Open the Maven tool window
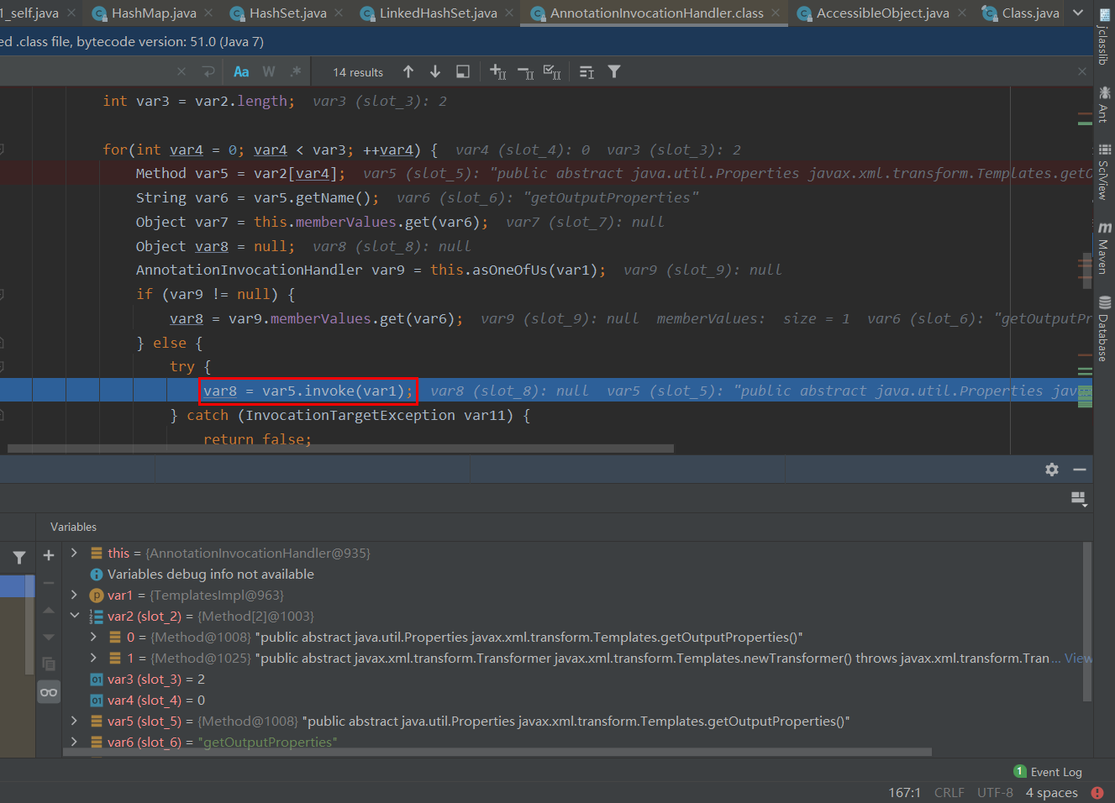The width and height of the screenshot is (1115, 803). pyautogui.click(x=1104, y=248)
